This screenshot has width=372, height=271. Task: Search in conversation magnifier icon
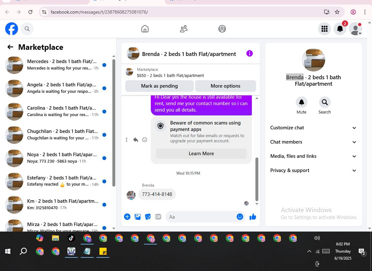[325, 103]
